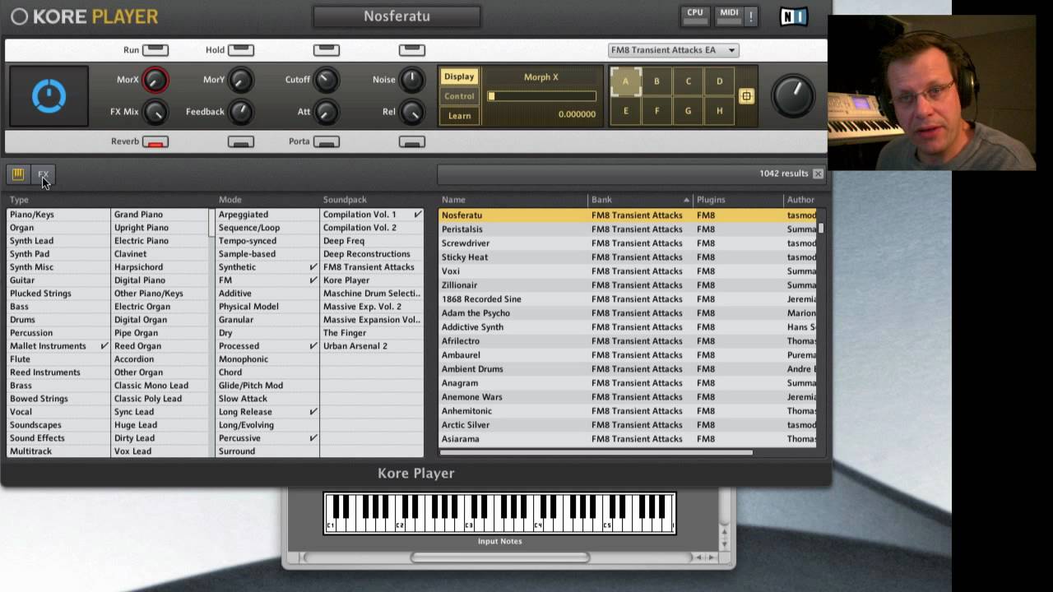This screenshot has width=1053, height=592.
Task: Click the Kore Player power logo icon
Action: (x=19, y=16)
